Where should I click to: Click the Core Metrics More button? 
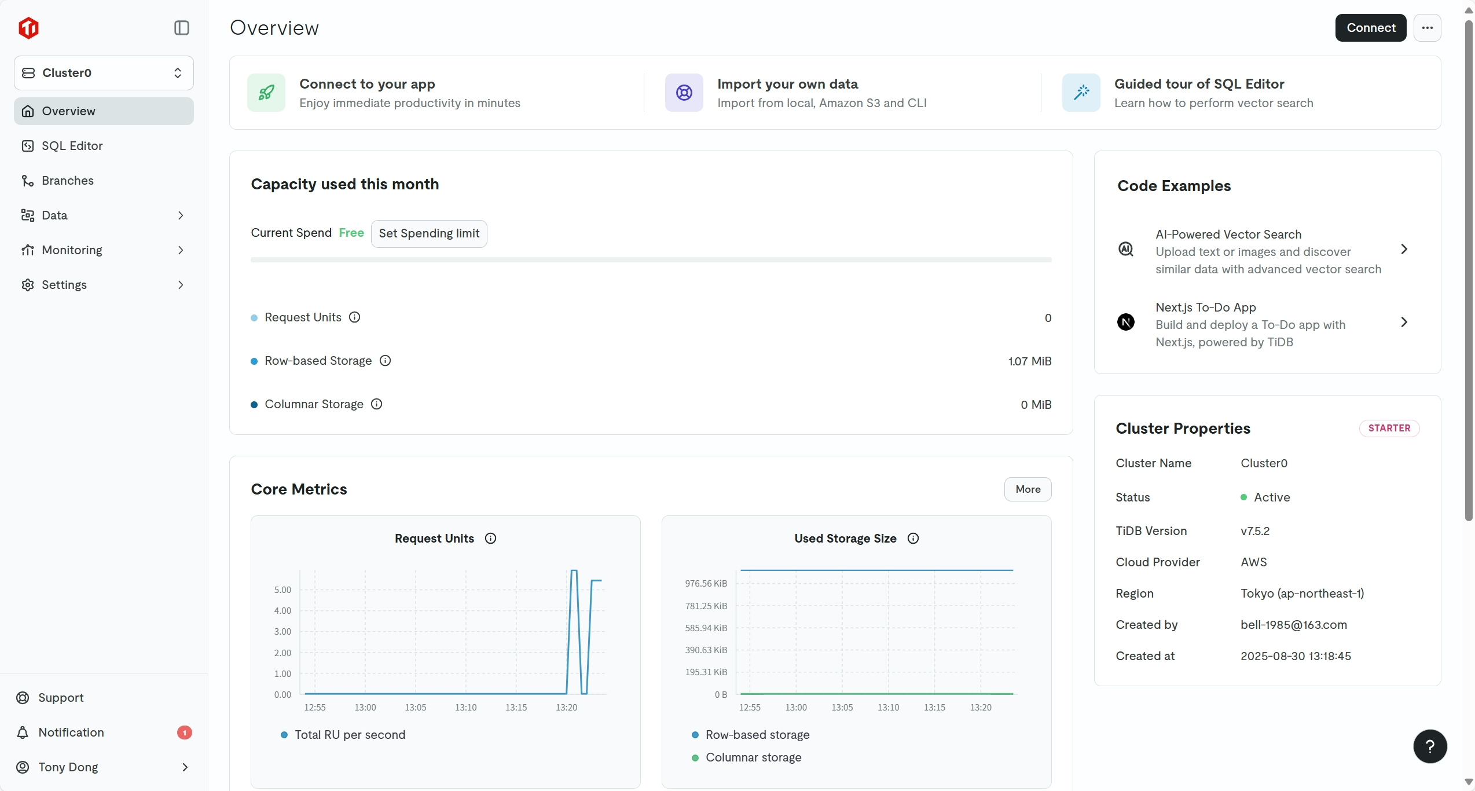[1028, 489]
